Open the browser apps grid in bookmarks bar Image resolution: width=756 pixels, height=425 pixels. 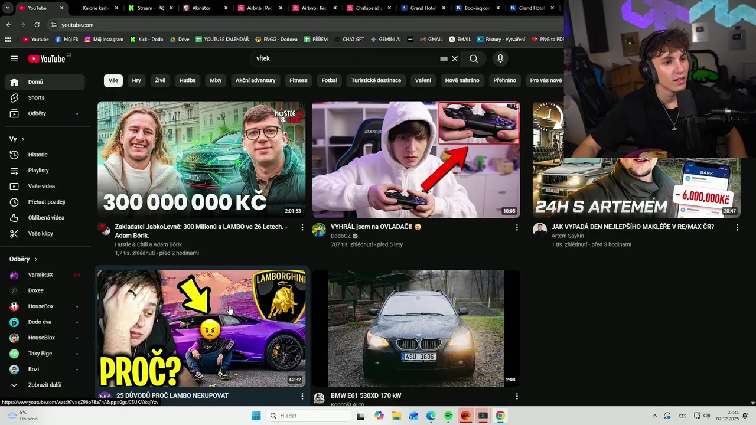point(8,39)
